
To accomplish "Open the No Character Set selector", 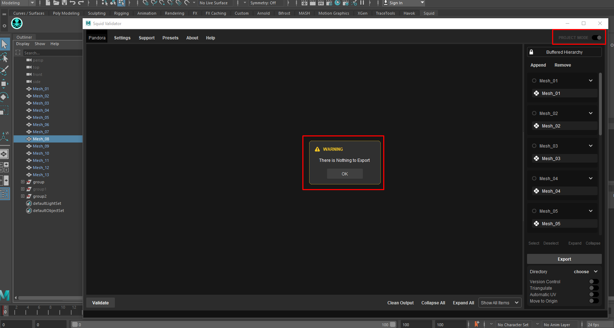I will click(513, 324).
